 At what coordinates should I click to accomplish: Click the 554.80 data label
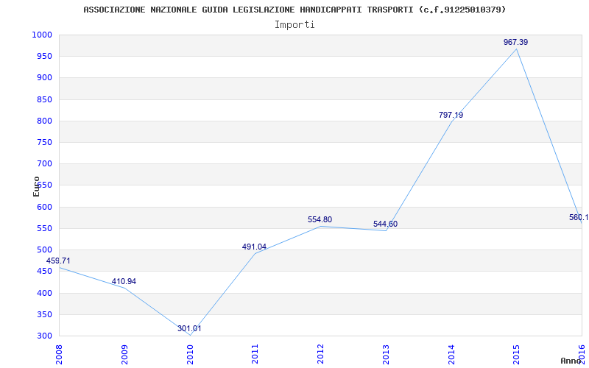[320, 219]
